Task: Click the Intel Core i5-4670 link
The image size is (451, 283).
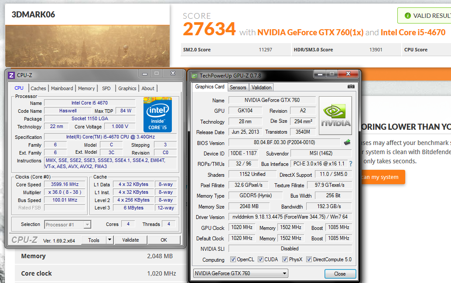Action: coord(413,32)
